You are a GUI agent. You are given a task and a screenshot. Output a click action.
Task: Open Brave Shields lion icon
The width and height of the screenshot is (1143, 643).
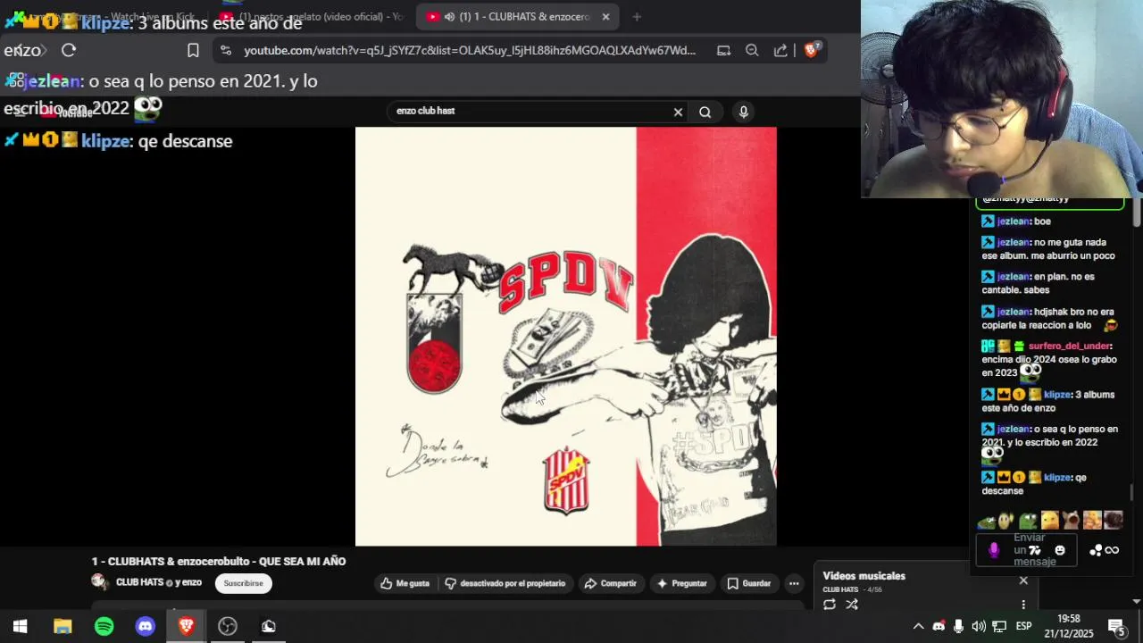click(812, 50)
